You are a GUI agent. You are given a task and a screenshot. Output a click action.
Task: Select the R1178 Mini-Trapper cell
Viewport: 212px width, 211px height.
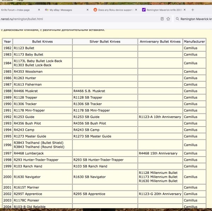(x=42, y=111)
